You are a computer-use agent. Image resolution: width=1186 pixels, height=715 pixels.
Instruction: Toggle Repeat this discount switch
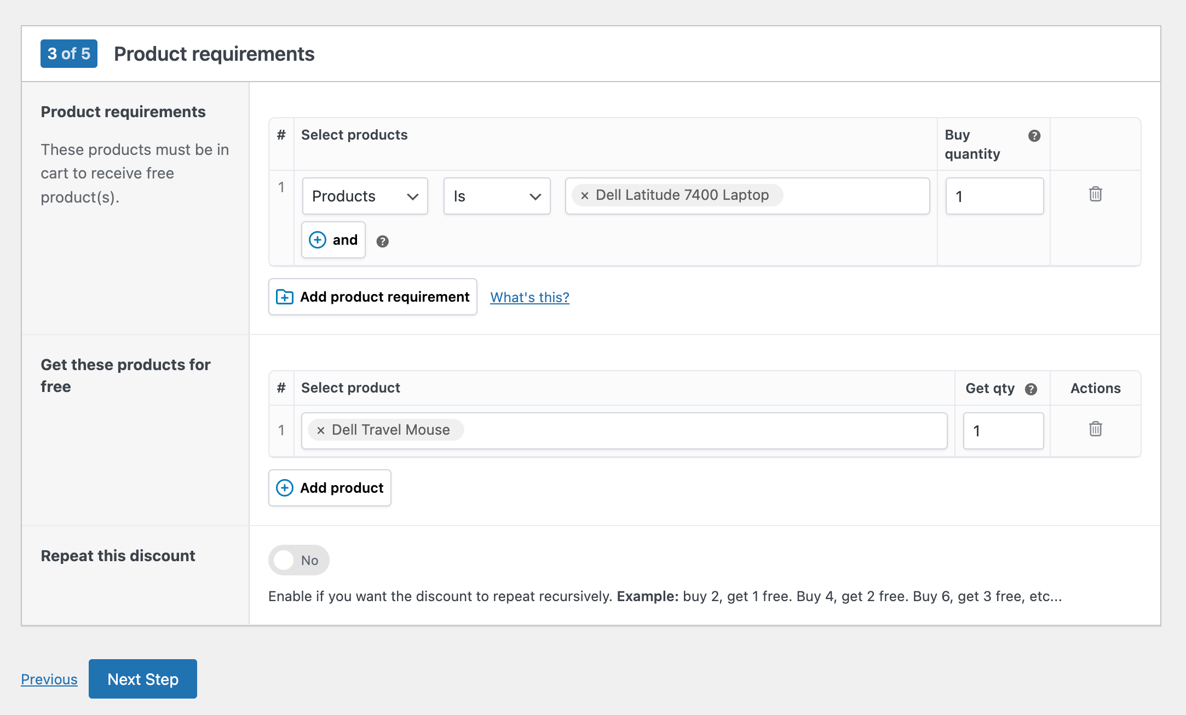(x=298, y=560)
